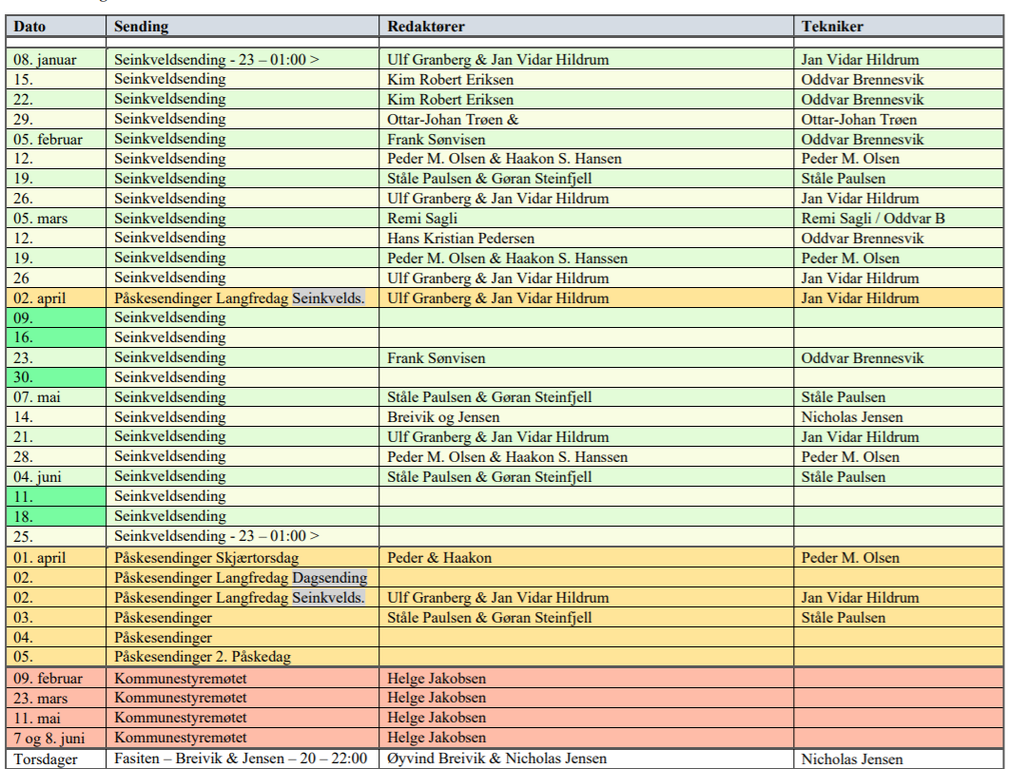Select 'Påskesendinger Langfredag Dagsending' cell
This screenshot has height=769, width=1010.
(243, 578)
